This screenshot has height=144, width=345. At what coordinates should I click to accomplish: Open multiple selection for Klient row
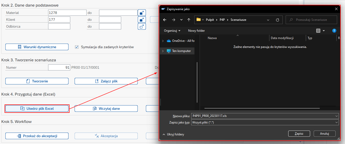[x=142, y=20]
